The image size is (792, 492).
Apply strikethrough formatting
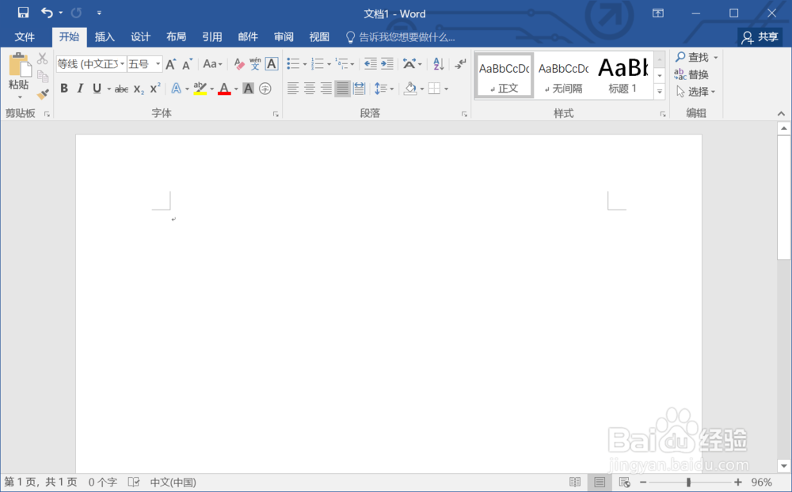tap(121, 89)
